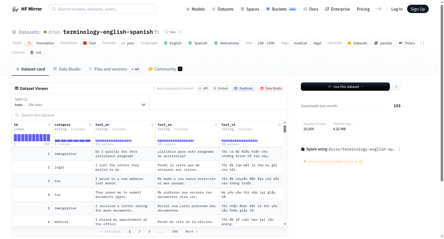Open the API button in viewer

tap(203, 88)
